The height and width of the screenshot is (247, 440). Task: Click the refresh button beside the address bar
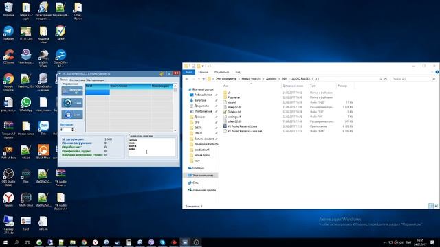pyautogui.click(x=386, y=79)
